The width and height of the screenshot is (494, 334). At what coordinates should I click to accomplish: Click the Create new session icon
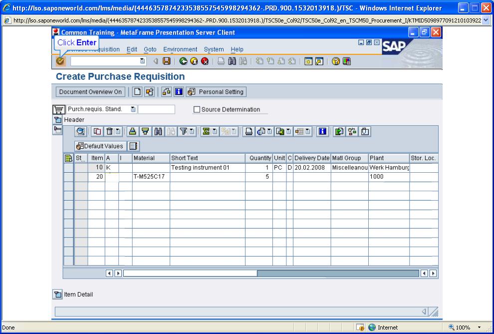click(x=308, y=61)
